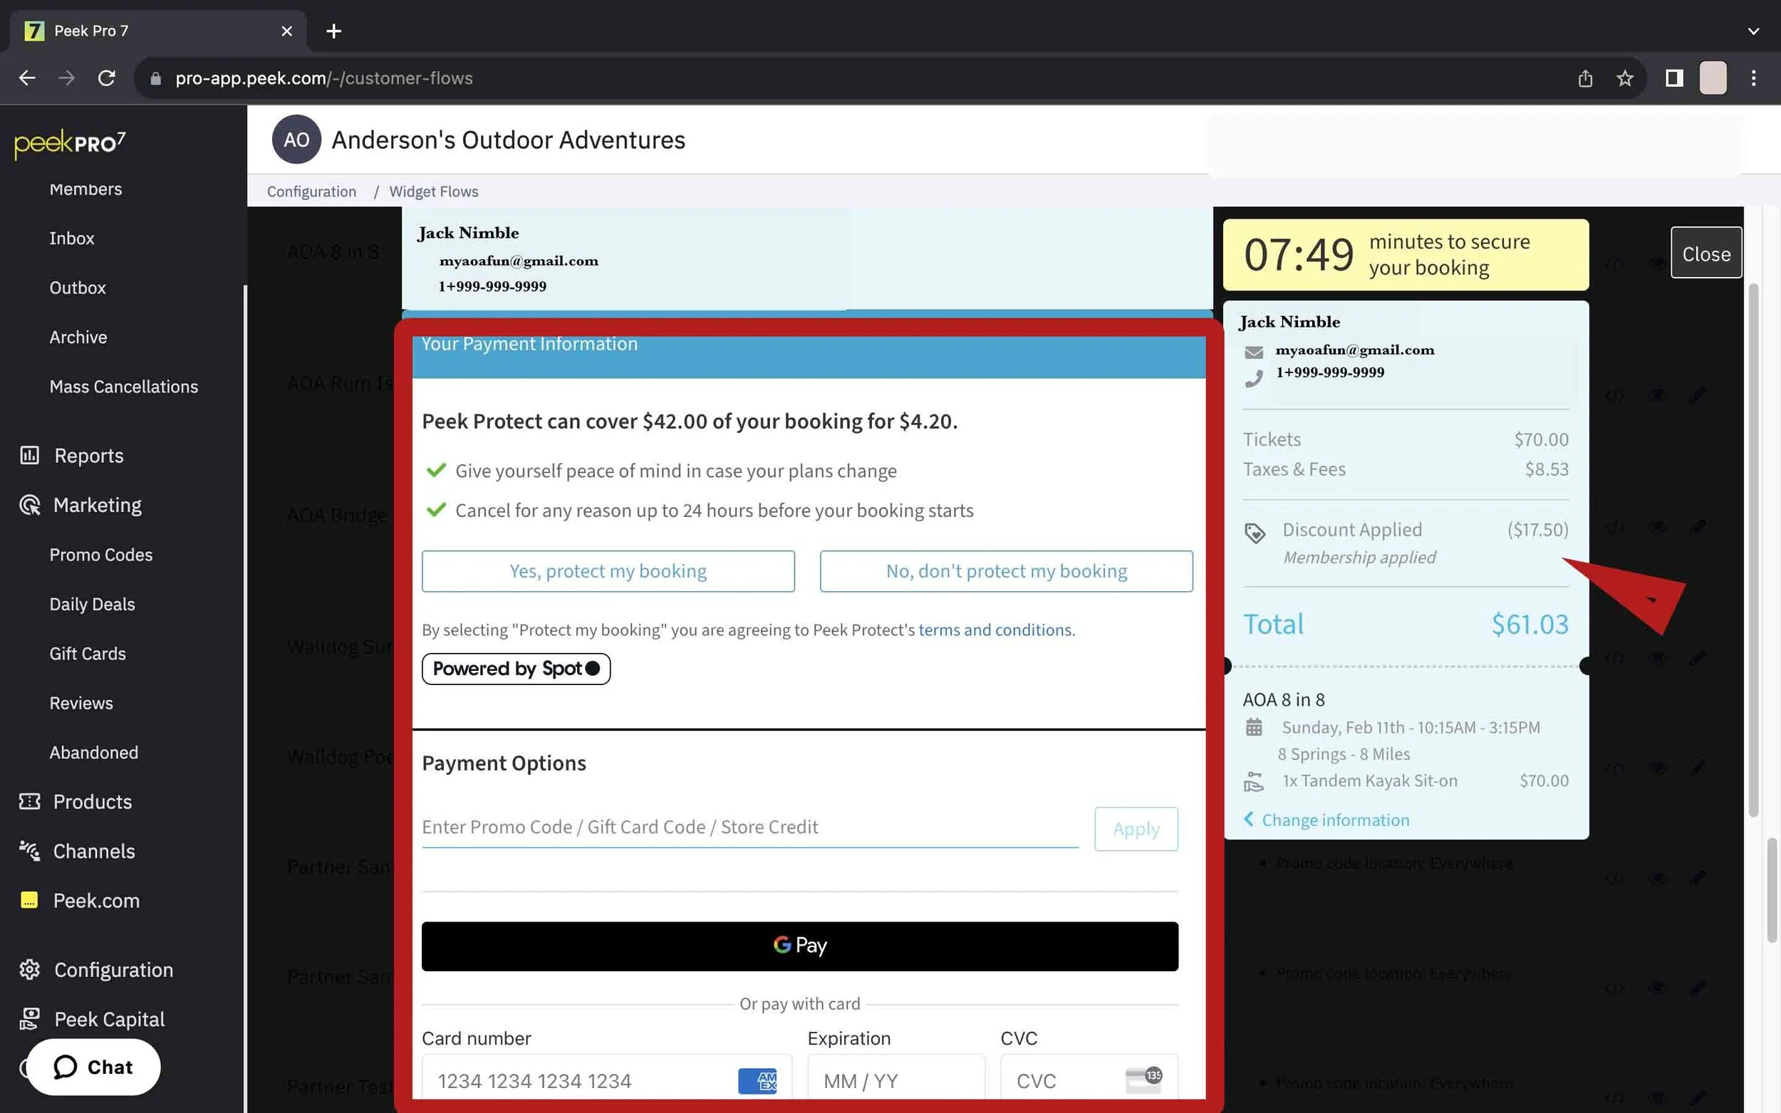
Task: Open browser tab search dropdown arrow
Action: (x=1753, y=31)
